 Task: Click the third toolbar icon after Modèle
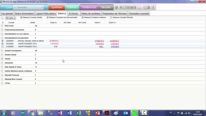125,7
